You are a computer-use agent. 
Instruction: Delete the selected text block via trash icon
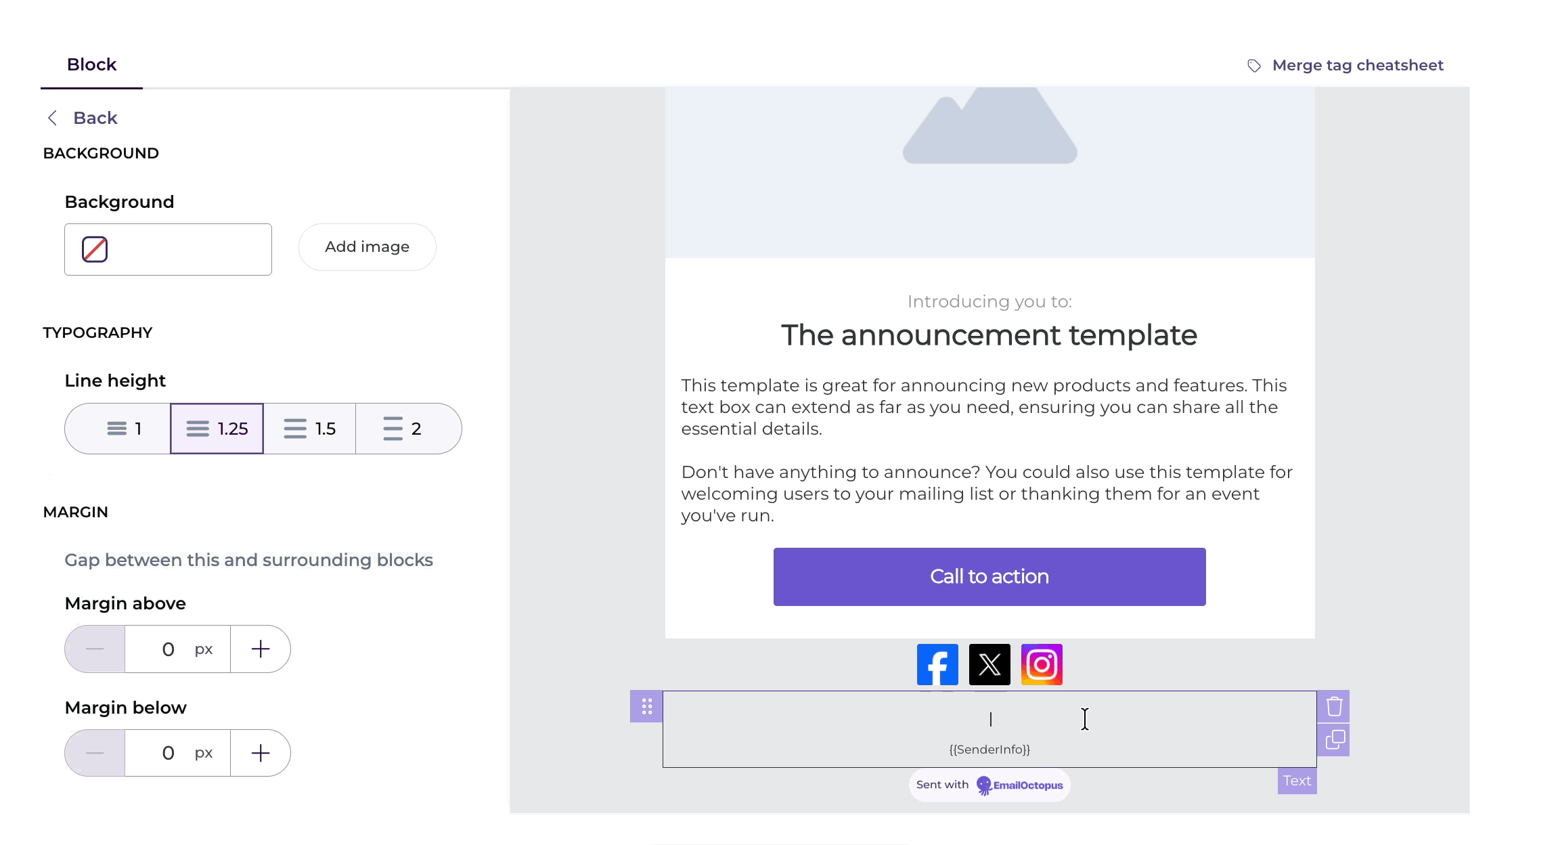[x=1333, y=706]
